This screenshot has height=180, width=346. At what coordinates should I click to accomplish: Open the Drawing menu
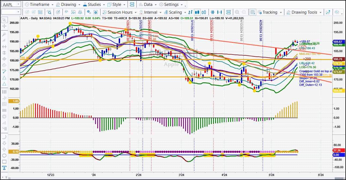68,5
